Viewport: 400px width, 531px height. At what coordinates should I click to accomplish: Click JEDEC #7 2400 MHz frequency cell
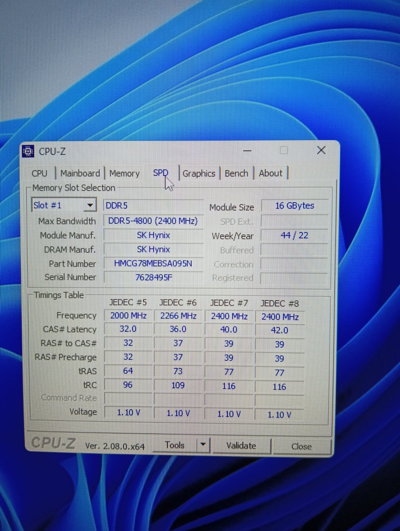tap(229, 317)
